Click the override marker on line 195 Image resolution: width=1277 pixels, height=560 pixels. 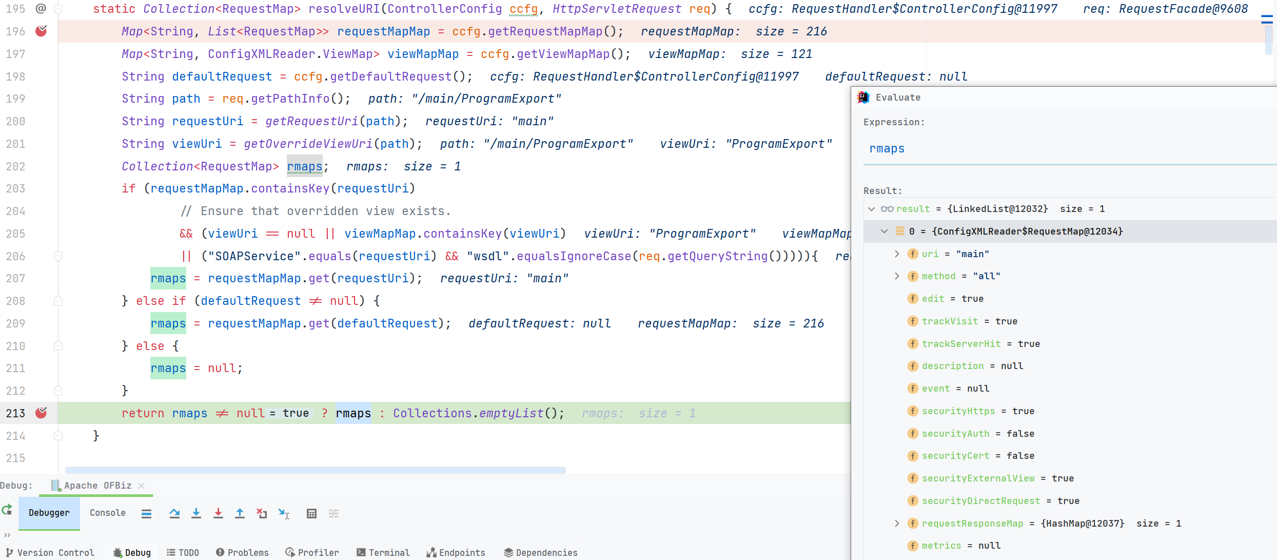point(41,9)
